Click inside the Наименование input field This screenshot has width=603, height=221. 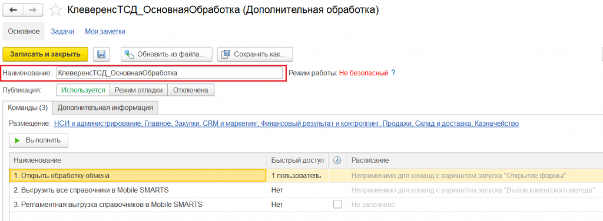click(x=170, y=72)
